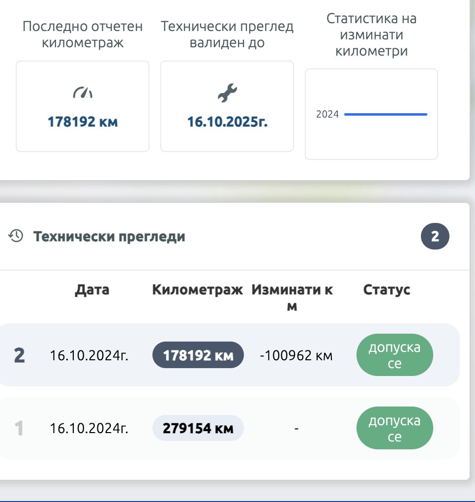Click the round badge showing count 2
This screenshot has width=475, height=502.
[435, 236]
